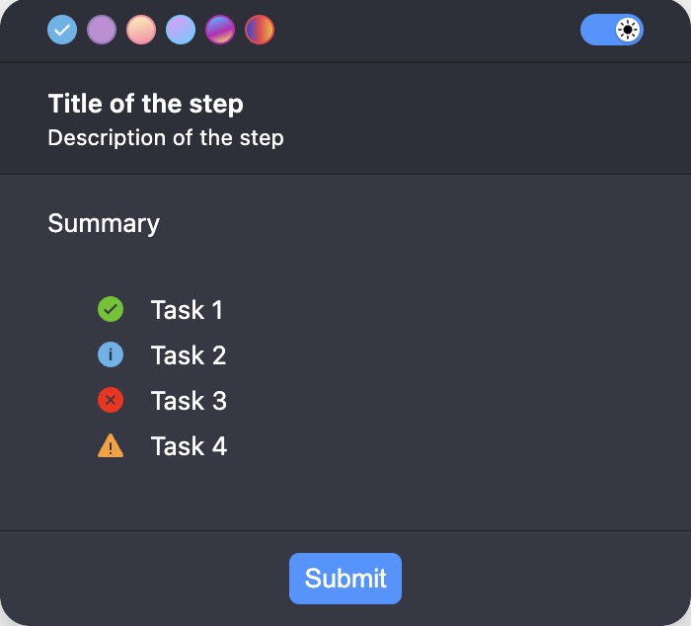
Task: Pick the peach-pink gradient theme swatch
Action: 141,30
